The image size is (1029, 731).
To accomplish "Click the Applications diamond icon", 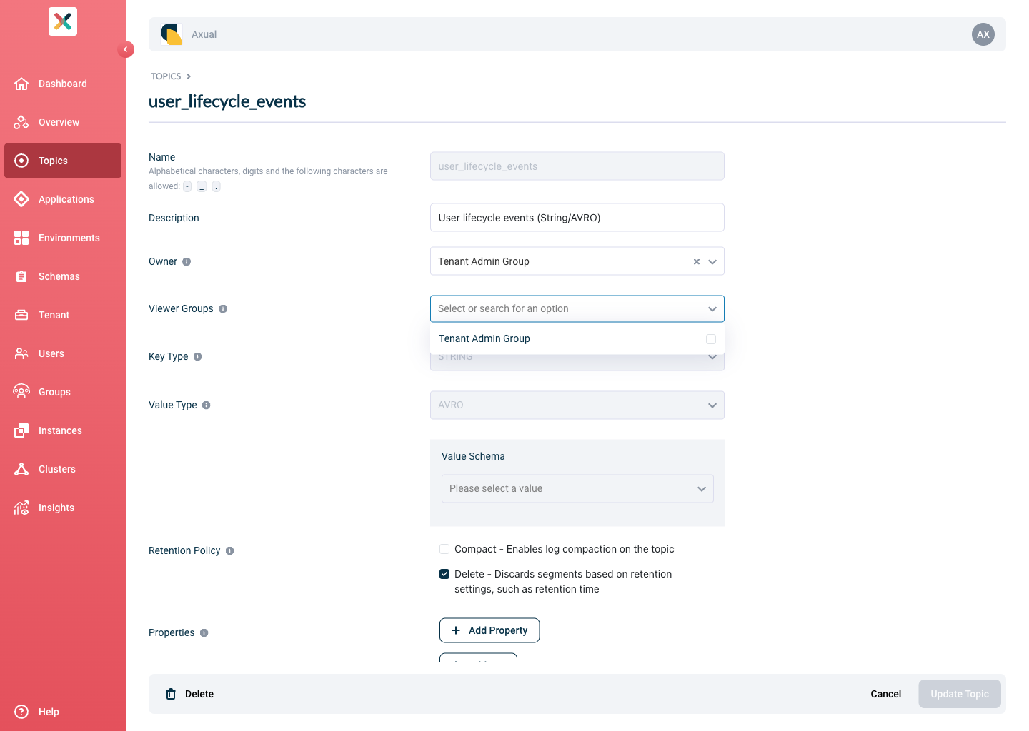I will (x=21, y=199).
